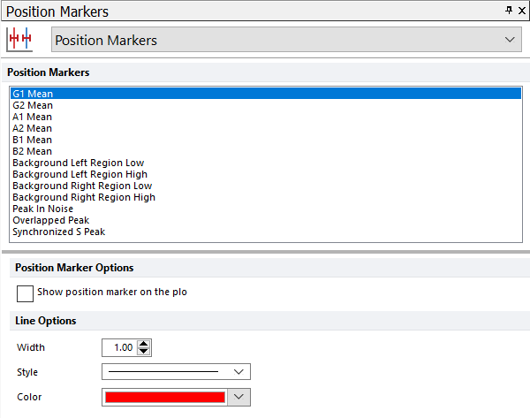The image size is (530, 418).
Task: Select Background Right Region High
Action: point(266,197)
